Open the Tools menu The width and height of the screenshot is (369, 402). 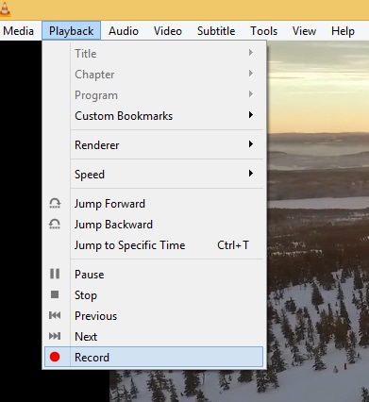[x=263, y=31]
